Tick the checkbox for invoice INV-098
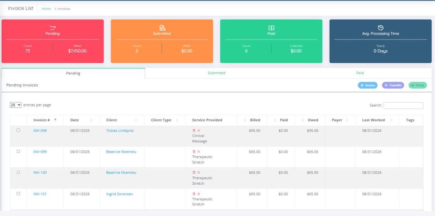 click(19, 130)
